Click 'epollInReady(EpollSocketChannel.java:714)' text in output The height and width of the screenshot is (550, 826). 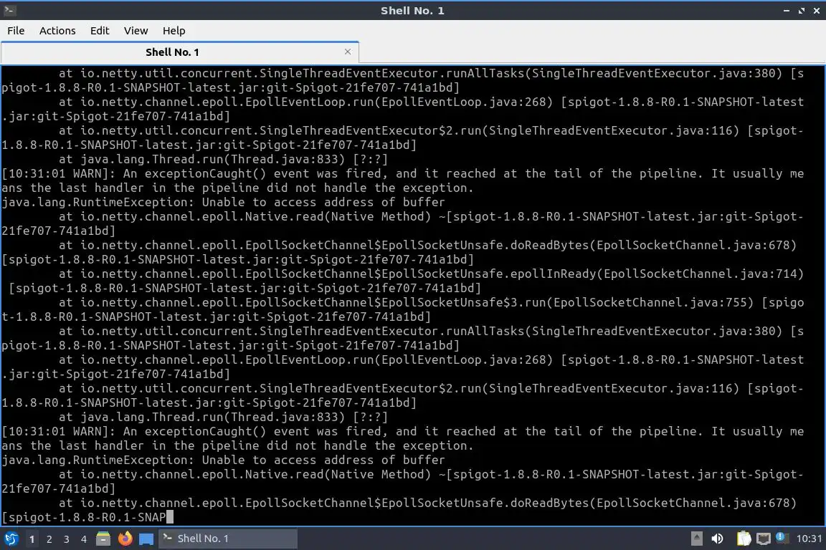658,274
